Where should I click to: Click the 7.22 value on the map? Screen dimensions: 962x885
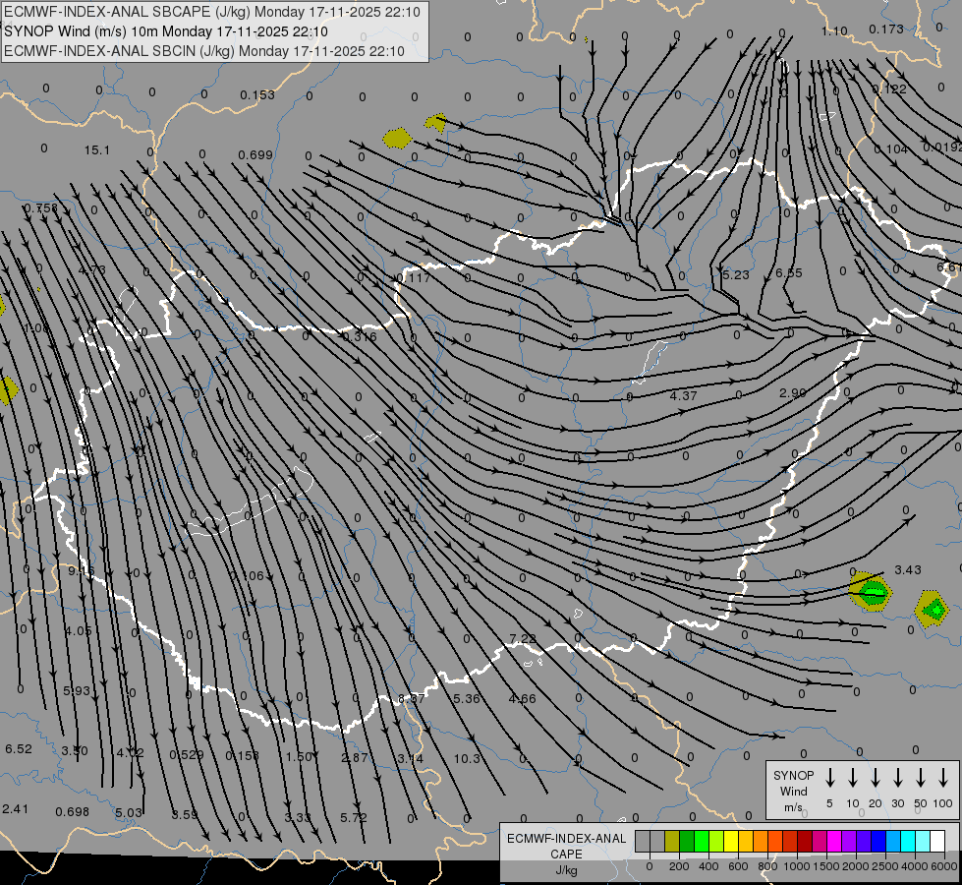(x=523, y=639)
